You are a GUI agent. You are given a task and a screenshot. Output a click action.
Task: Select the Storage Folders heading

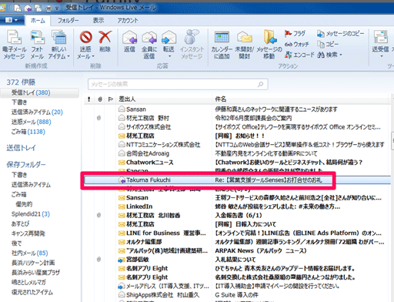26,164
